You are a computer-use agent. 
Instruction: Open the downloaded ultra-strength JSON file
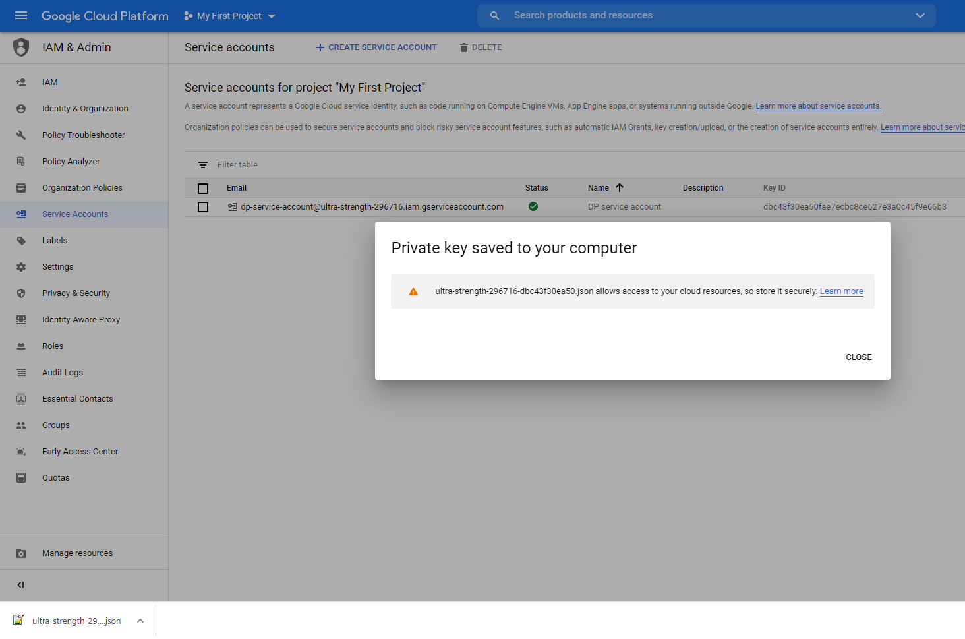point(76,621)
